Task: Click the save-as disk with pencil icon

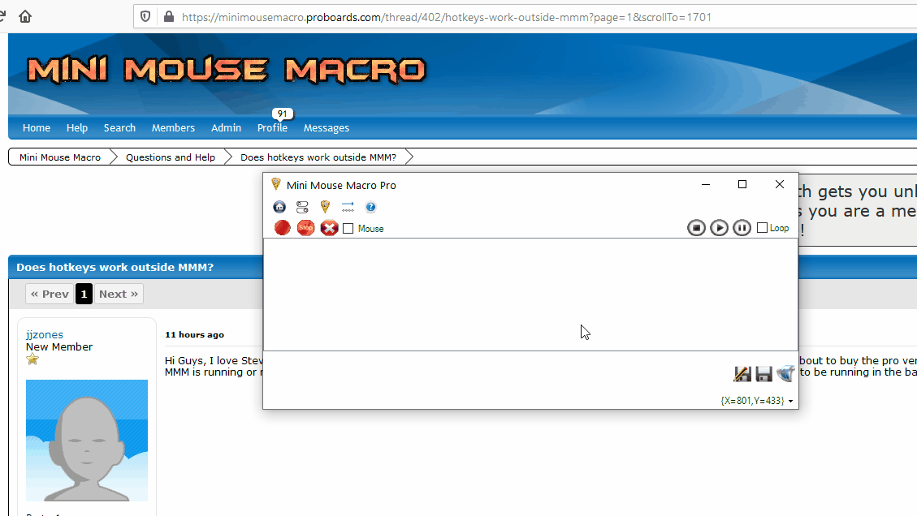Action: tap(742, 374)
